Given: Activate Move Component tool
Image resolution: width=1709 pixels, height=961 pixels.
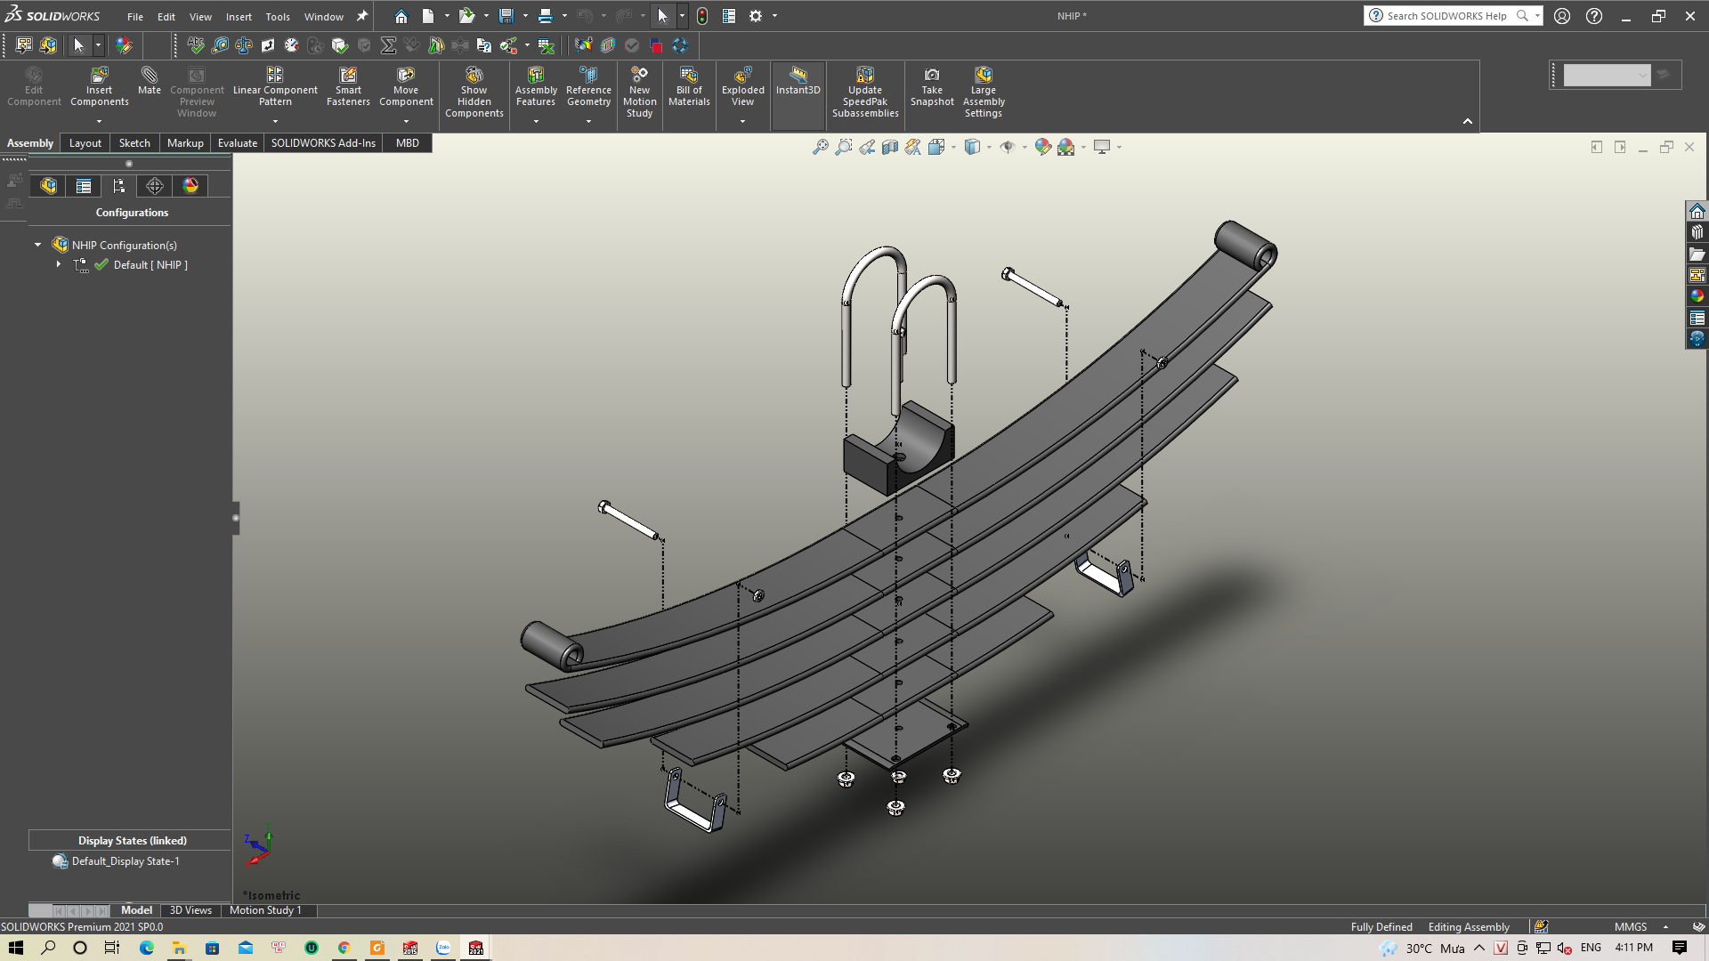Looking at the screenshot, I should click(406, 87).
